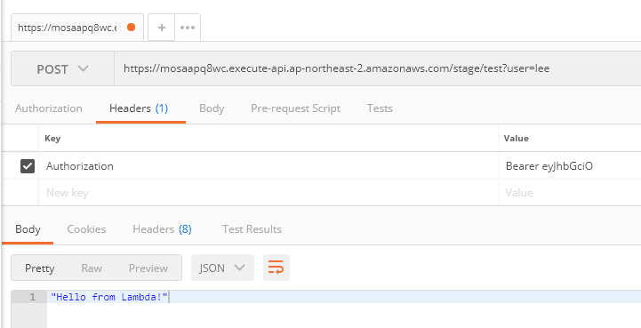Select the request Headers (1) tab
This screenshot has width=641, height=328.
pos(139,108)
